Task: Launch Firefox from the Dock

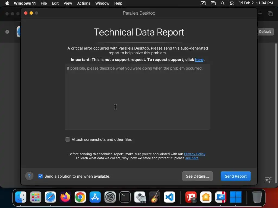Action: point(65,197)
